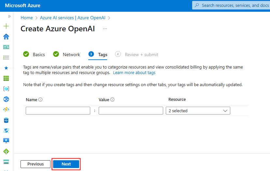Open Virtual machines monitor icon
The width and height of the screenshot is (270, 171).
[x=6, y=141]
